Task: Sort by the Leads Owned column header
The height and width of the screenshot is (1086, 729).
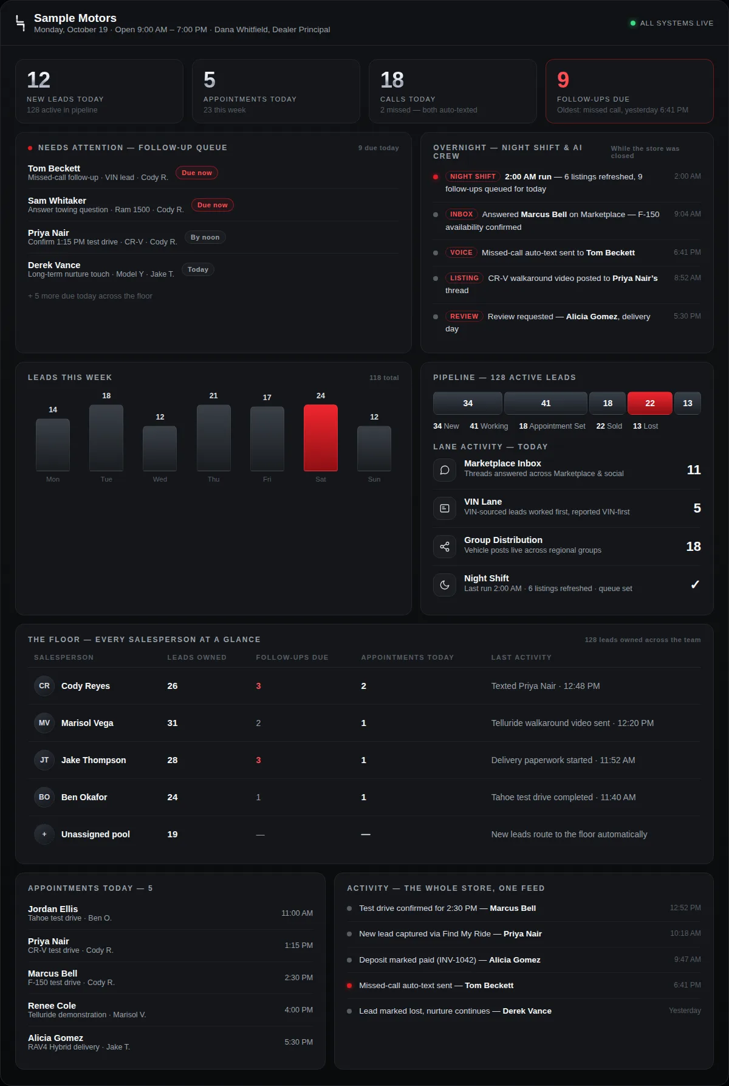Action: (x=197, y=657)
